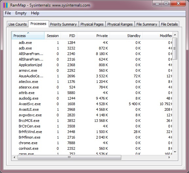Screen dimensions: 189x173
Task: Select the adb.exe row with PID 3232
Action: tap(92, 48)
